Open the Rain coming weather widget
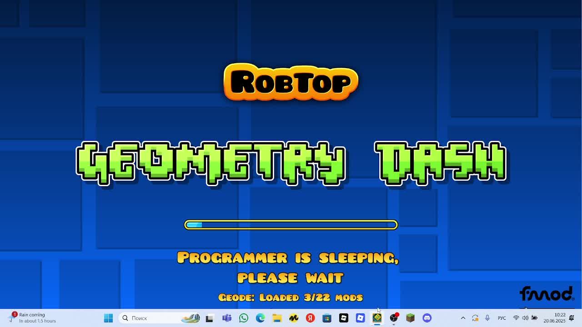582x327 pixels. pos(33,317)
